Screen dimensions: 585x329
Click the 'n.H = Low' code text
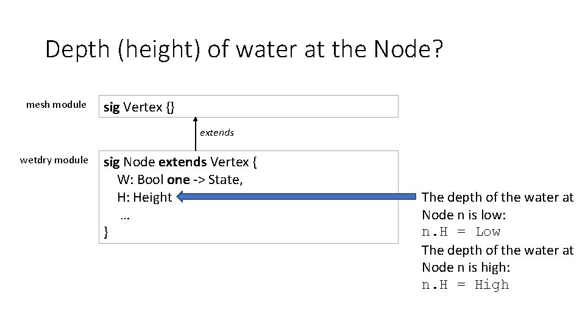tap(461, 232)
